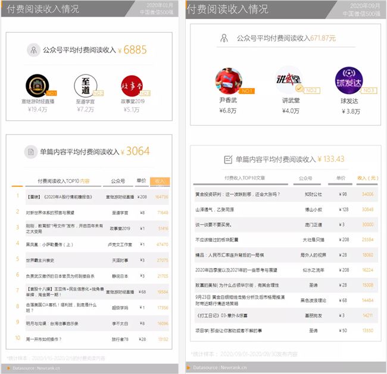Click the ¥6.8万 value under 尹香武
387x374 pixels.
(x=228, y=111)
